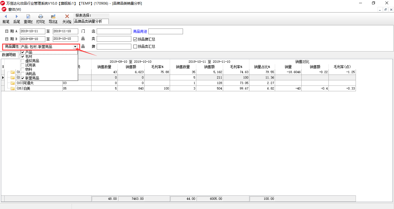
Task: Close the inner child window
Action: tap(391, 9)
